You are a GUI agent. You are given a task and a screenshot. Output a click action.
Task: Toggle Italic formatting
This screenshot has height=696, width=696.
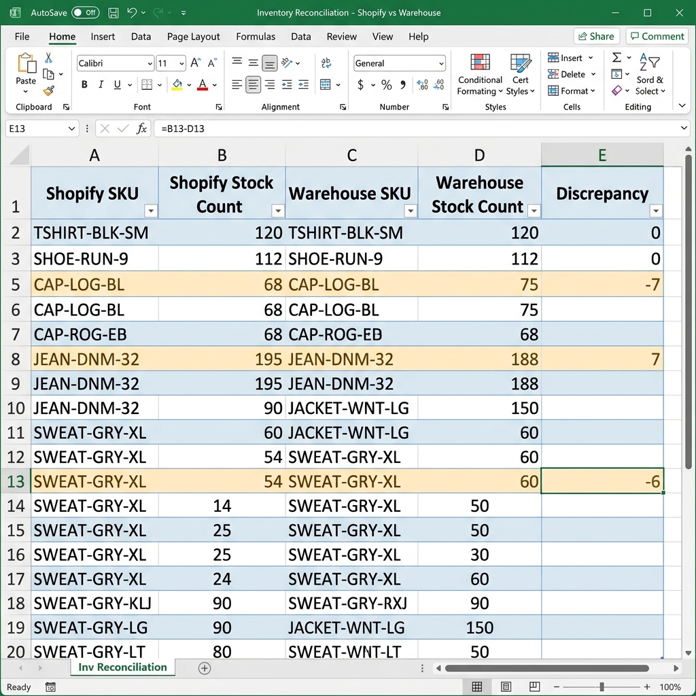pyautogui.click(x=101, y=84)
